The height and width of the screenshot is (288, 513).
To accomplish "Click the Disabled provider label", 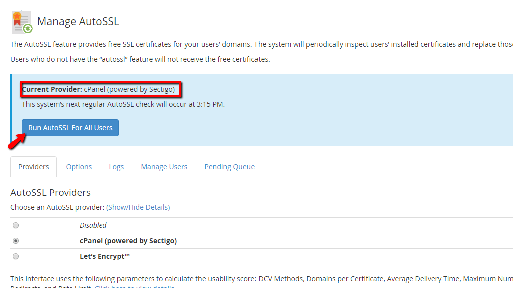I will coord(93,225).
